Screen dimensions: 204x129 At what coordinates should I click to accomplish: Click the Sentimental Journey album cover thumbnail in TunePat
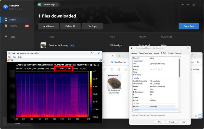(43, 45)
